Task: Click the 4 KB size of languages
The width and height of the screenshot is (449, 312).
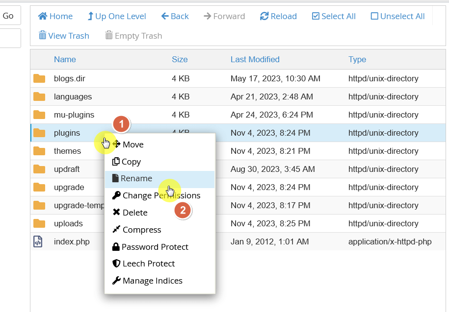Action: (x=181, y=96)
